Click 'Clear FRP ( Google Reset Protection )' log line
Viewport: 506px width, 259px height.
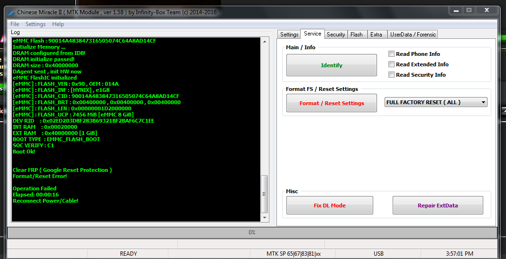tap(62, 170)
